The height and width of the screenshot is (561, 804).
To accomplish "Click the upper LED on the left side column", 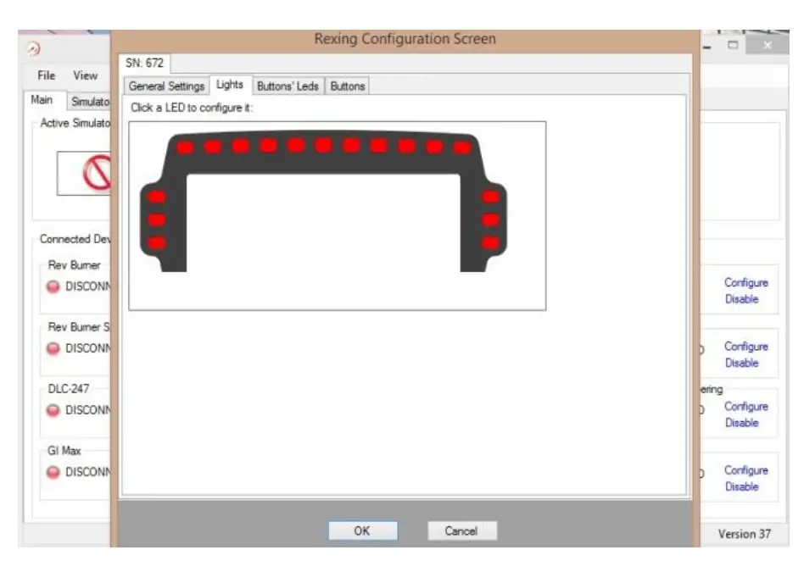I will tap(157, 197).
